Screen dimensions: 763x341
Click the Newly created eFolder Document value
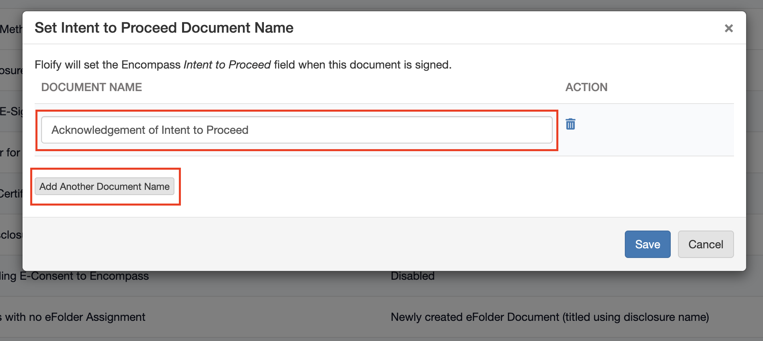pos(549,317)
